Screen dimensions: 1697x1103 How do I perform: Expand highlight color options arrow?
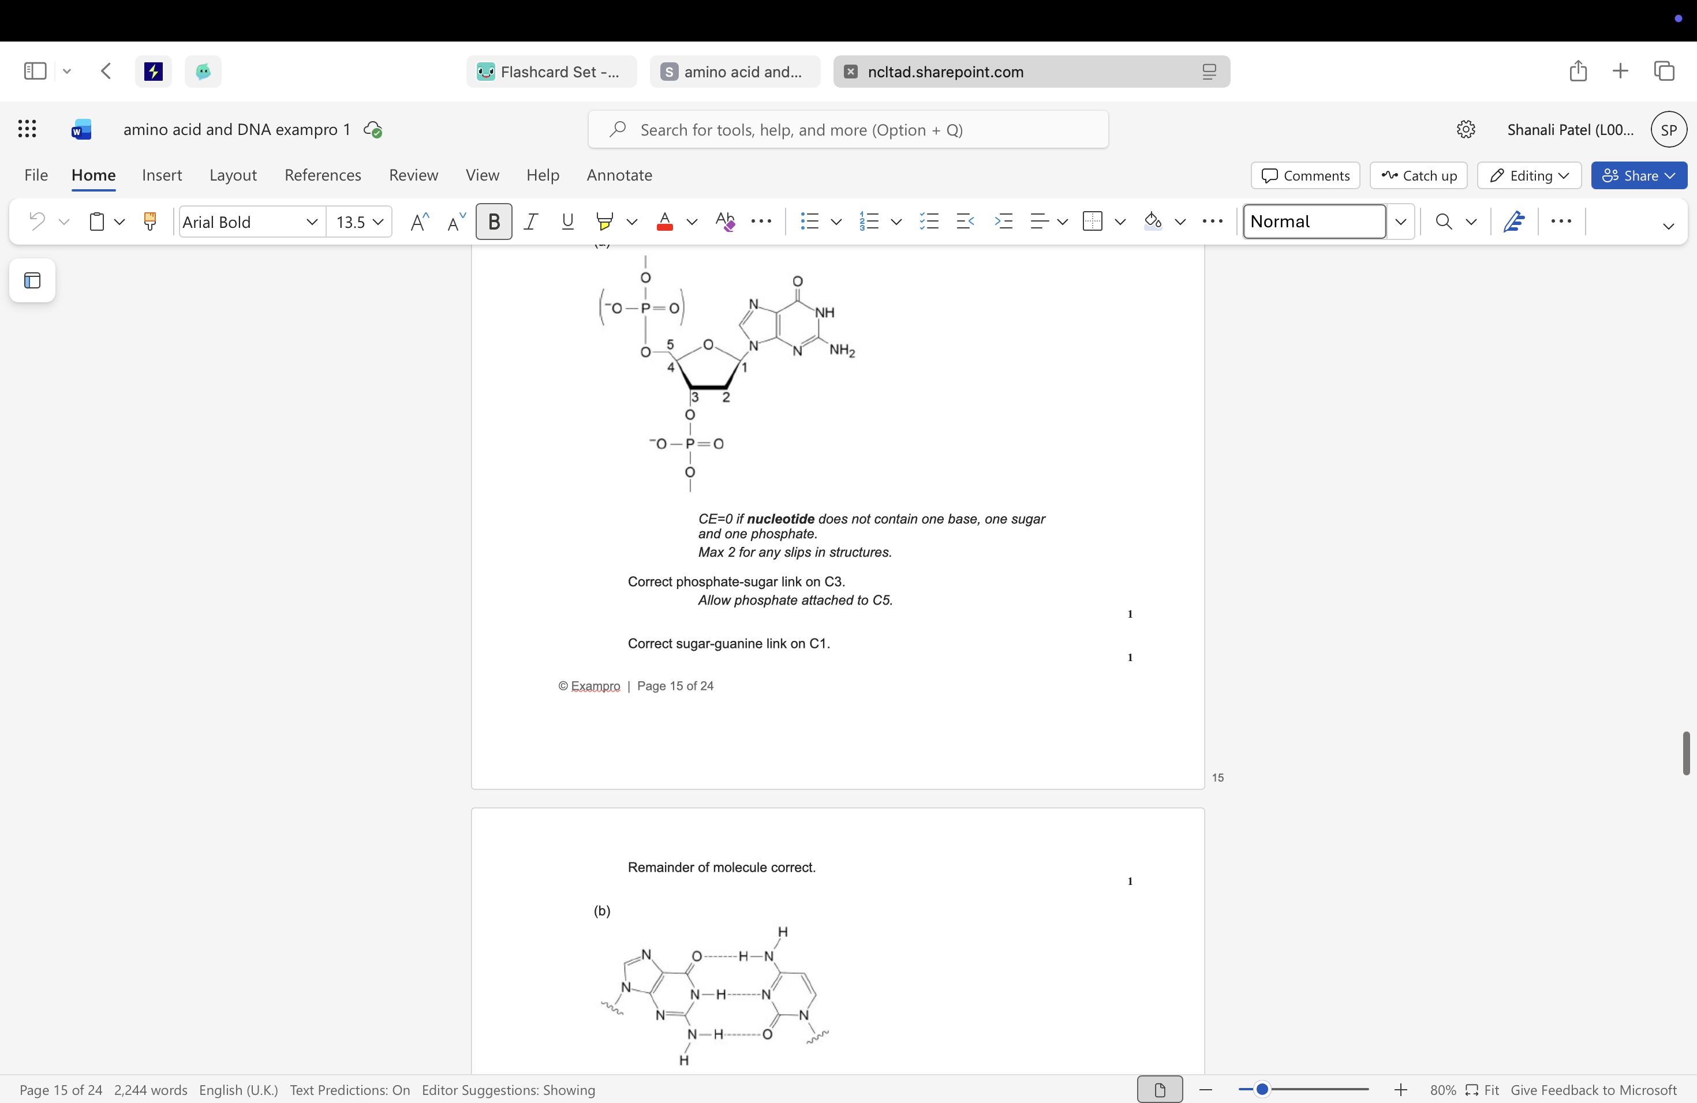click(631, 222)
